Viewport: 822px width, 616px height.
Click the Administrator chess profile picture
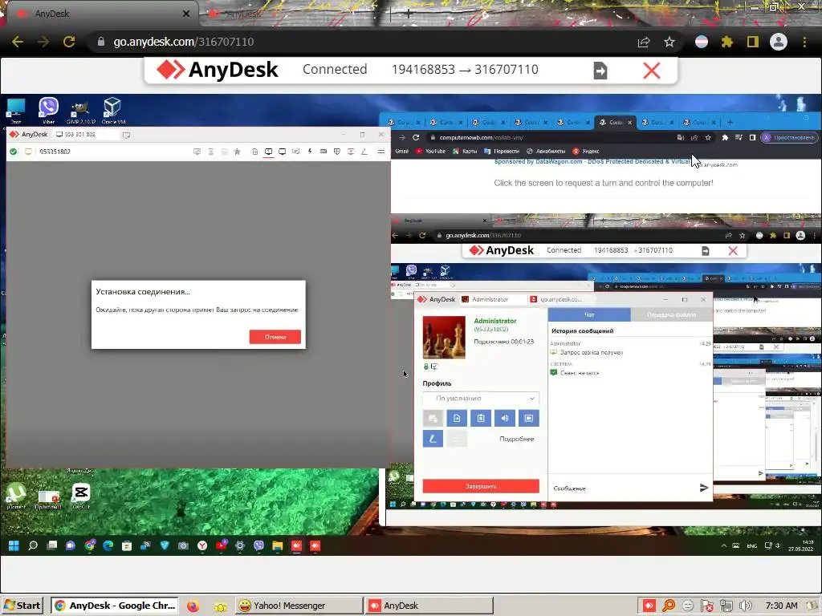tap(443, 338)
